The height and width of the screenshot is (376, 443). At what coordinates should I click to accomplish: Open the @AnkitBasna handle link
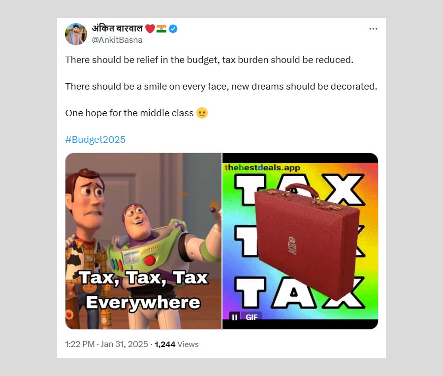117,40
